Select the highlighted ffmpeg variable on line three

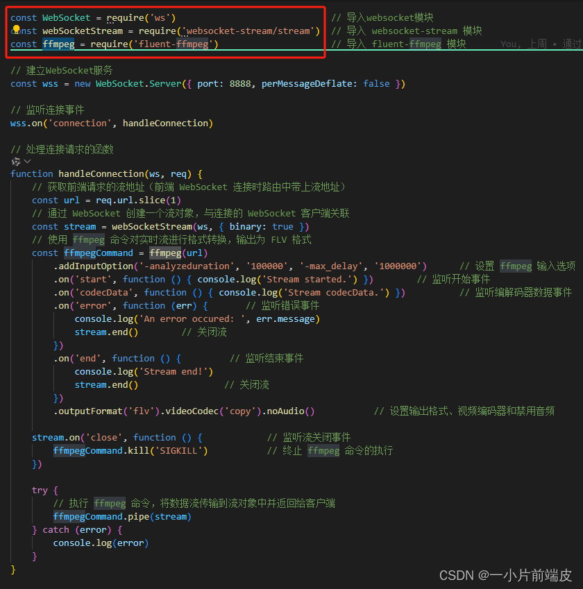coord(58,43)
